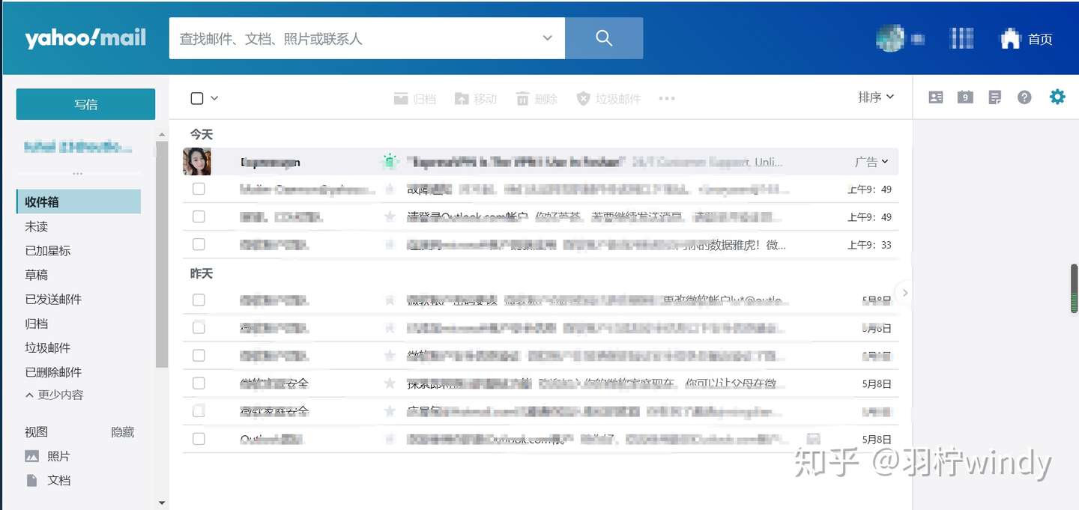
Task: Open the search options dropdown arrow
Action: click(548, 38)
